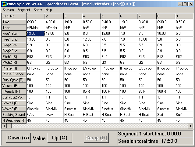Select segment column header 5
The image size is (195, 147).
[110, 16]
